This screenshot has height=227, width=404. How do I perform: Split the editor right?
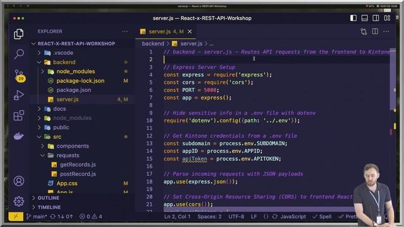coord(375,32)
